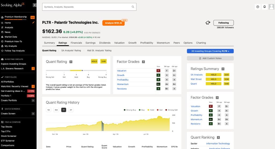
Task: Click the Watchlist Recently Viewed badge
Action: point(33,86)
